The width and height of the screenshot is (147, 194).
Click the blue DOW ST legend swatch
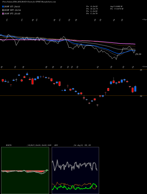pyautogui.click(x=3, y=6)
